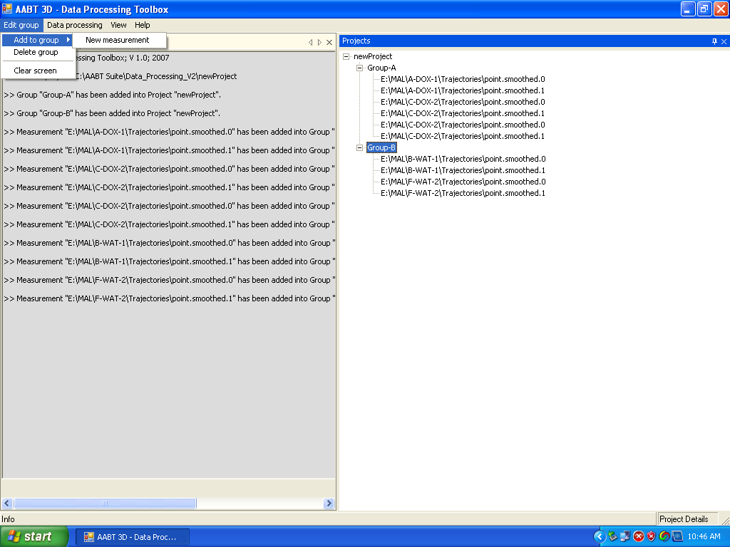Screen dimensions: 730x547
Task: Minimize the AABT 3D window
Action: (688, 9)
